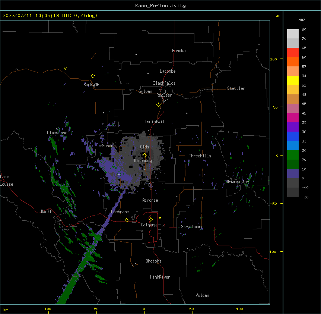The width and height of the screenshot is (321, 314).
Task: Select the blue swatch between 36 and 33
Action: tap(293, 136)
